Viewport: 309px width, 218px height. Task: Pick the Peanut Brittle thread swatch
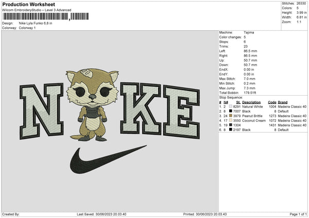click(230, 116)
